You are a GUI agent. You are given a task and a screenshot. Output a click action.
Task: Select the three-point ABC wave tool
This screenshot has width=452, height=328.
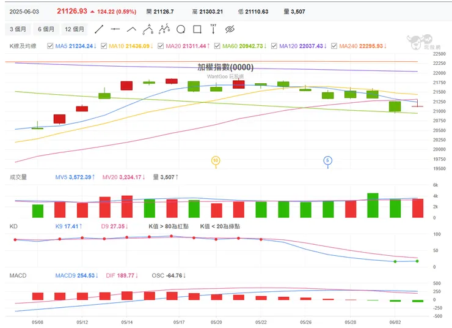pyautogui.click(x=148, y=29)
